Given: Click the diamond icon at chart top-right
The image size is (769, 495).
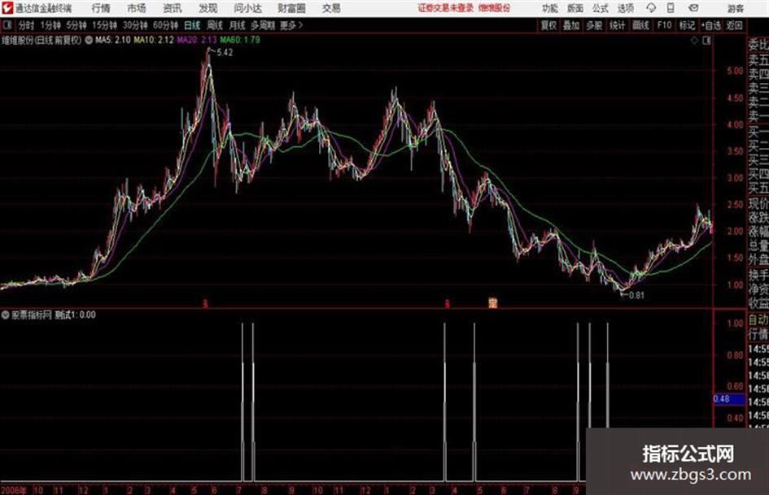Looking at the screenshot, I should pyautogui.click(x=694, y=41).
